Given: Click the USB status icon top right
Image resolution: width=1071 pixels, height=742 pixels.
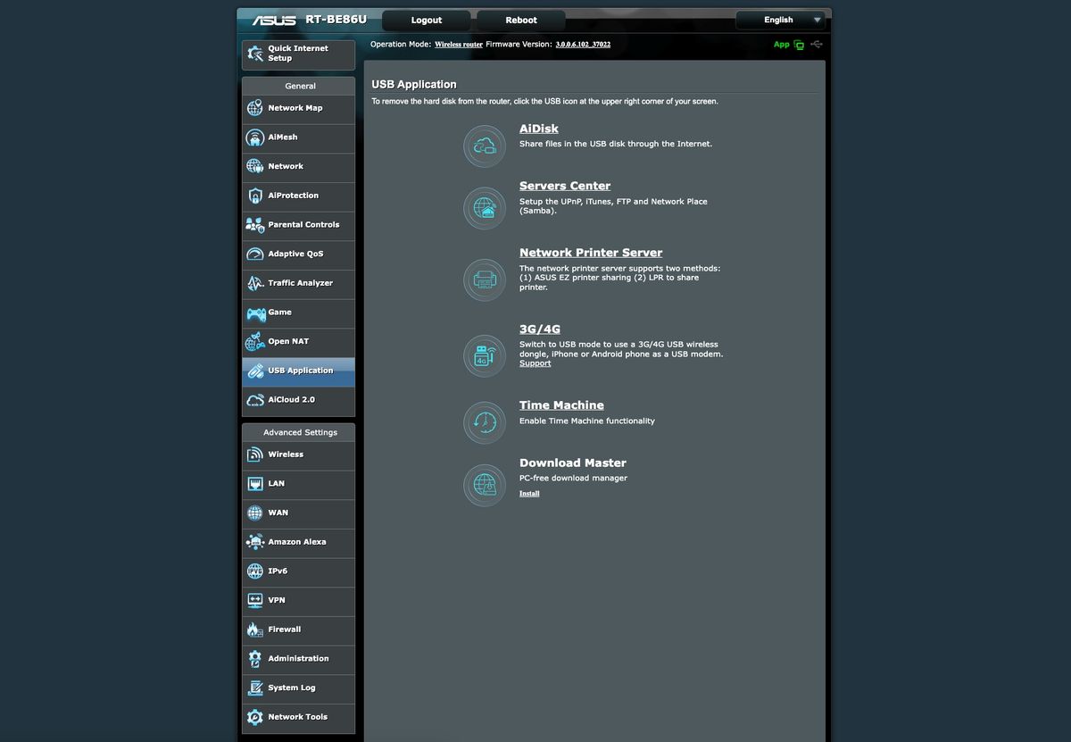Looking at the screenshot, I should 817,44.
